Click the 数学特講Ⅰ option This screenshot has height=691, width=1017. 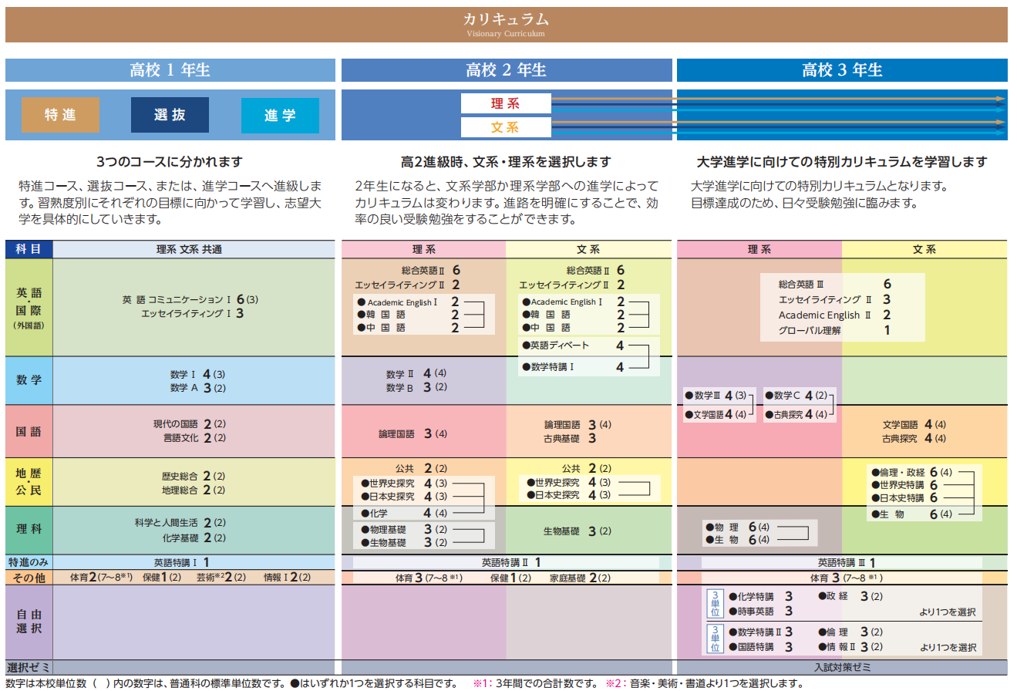coord(573,367)
